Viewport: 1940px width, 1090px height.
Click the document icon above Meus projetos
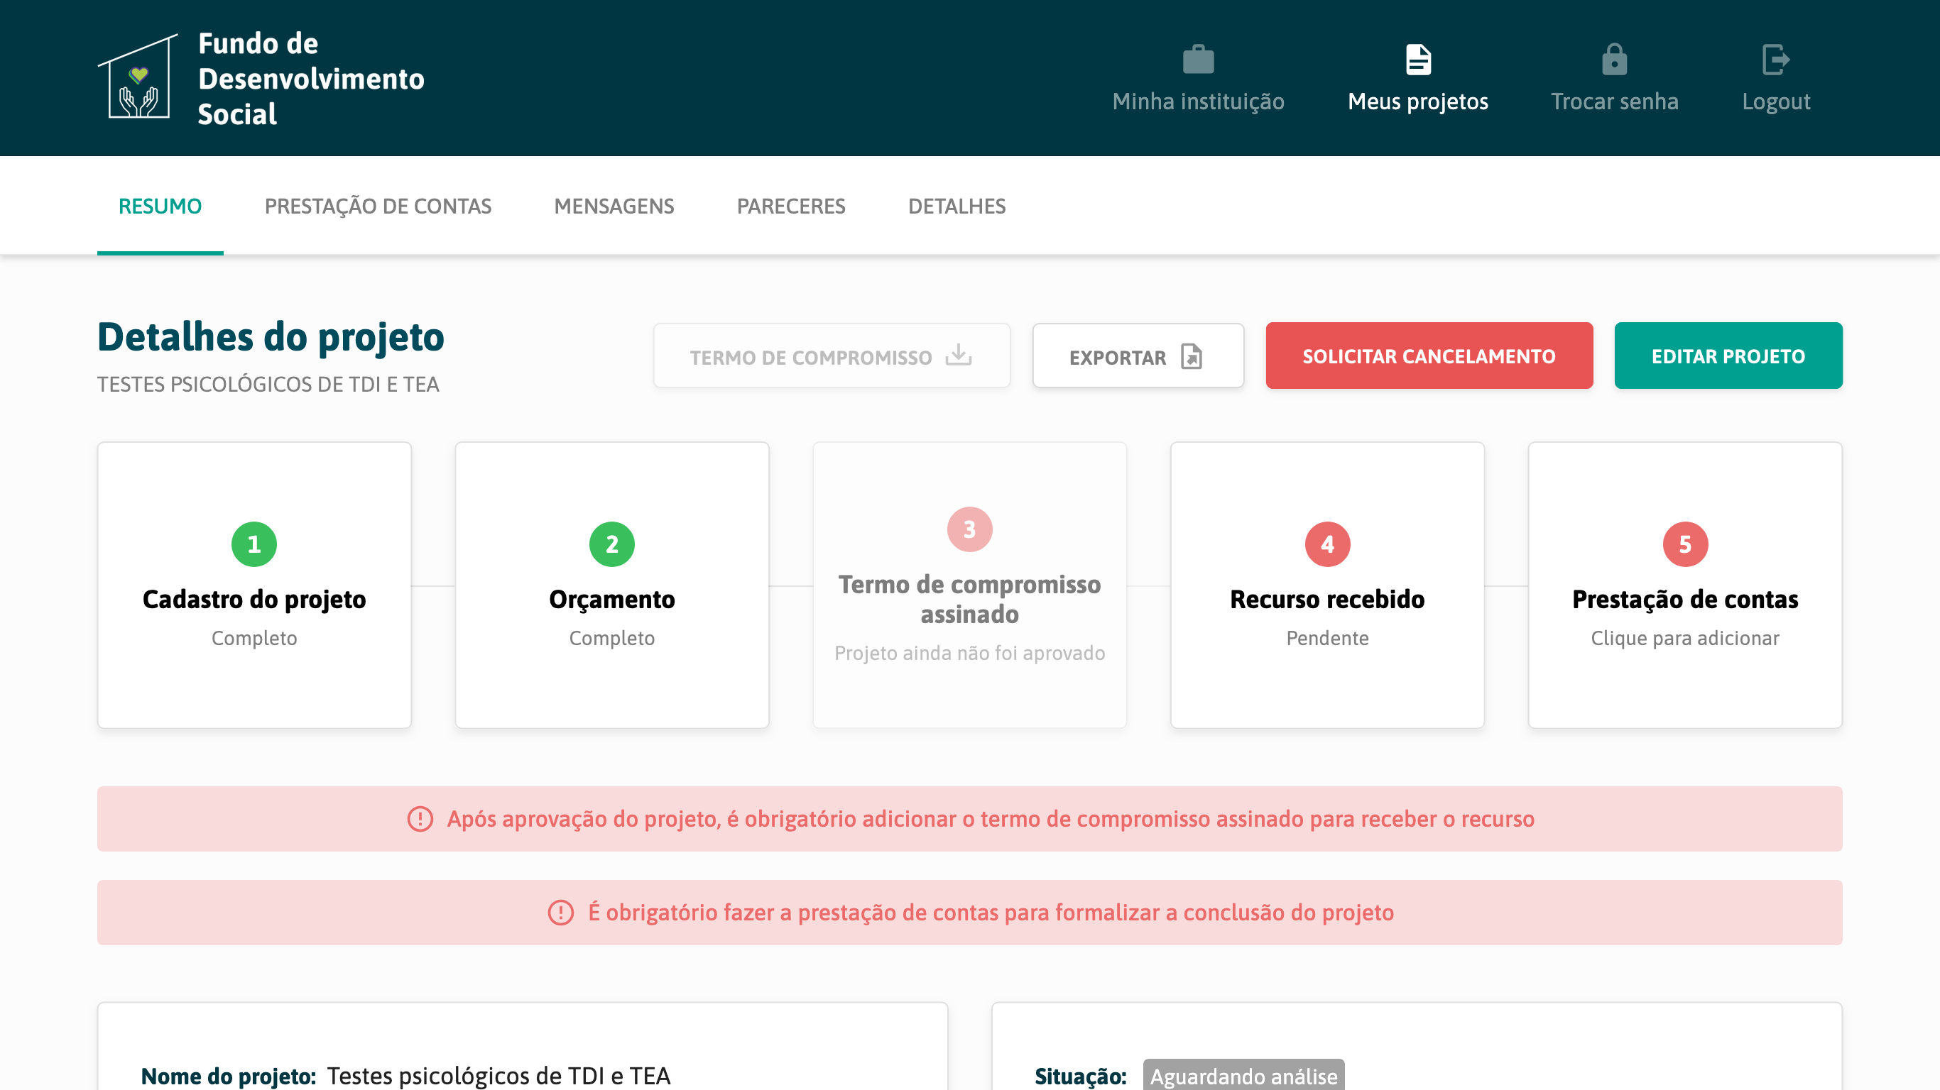tap(1417, 60)
